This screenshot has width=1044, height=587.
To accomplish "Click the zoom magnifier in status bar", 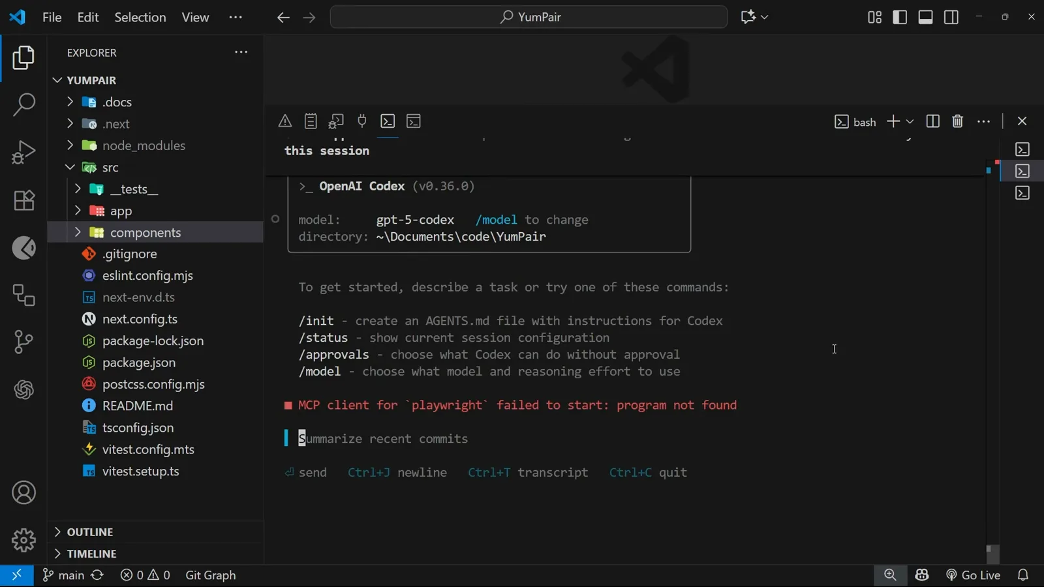I will click(x=890, y=575).
